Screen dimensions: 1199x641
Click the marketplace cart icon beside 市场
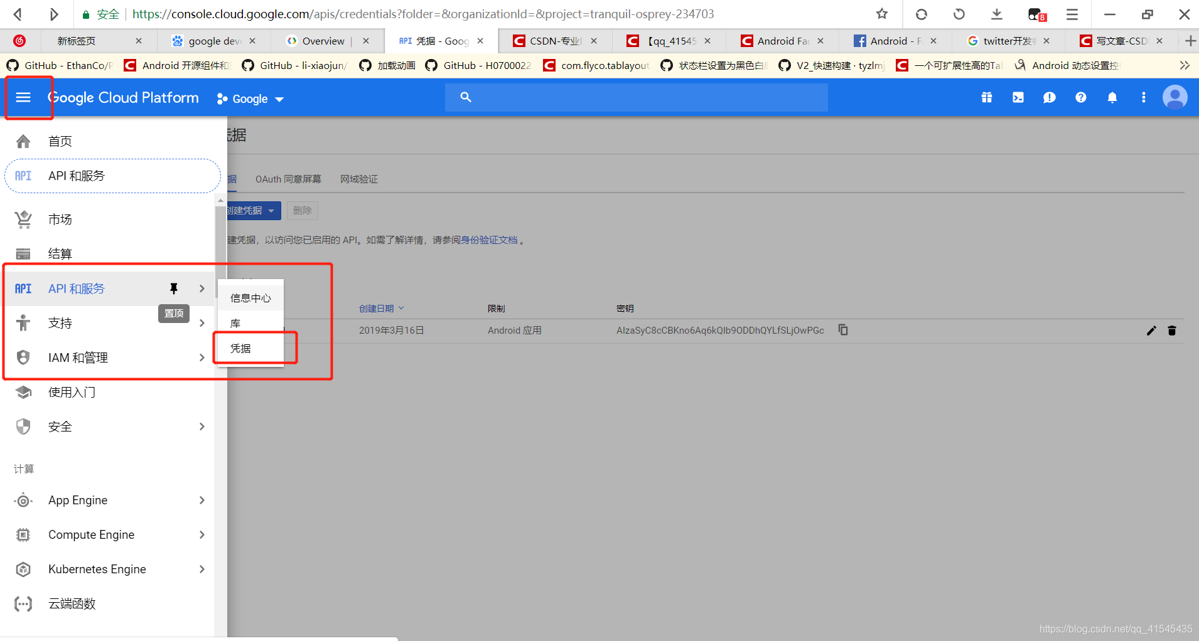click(x=23, y=219)
